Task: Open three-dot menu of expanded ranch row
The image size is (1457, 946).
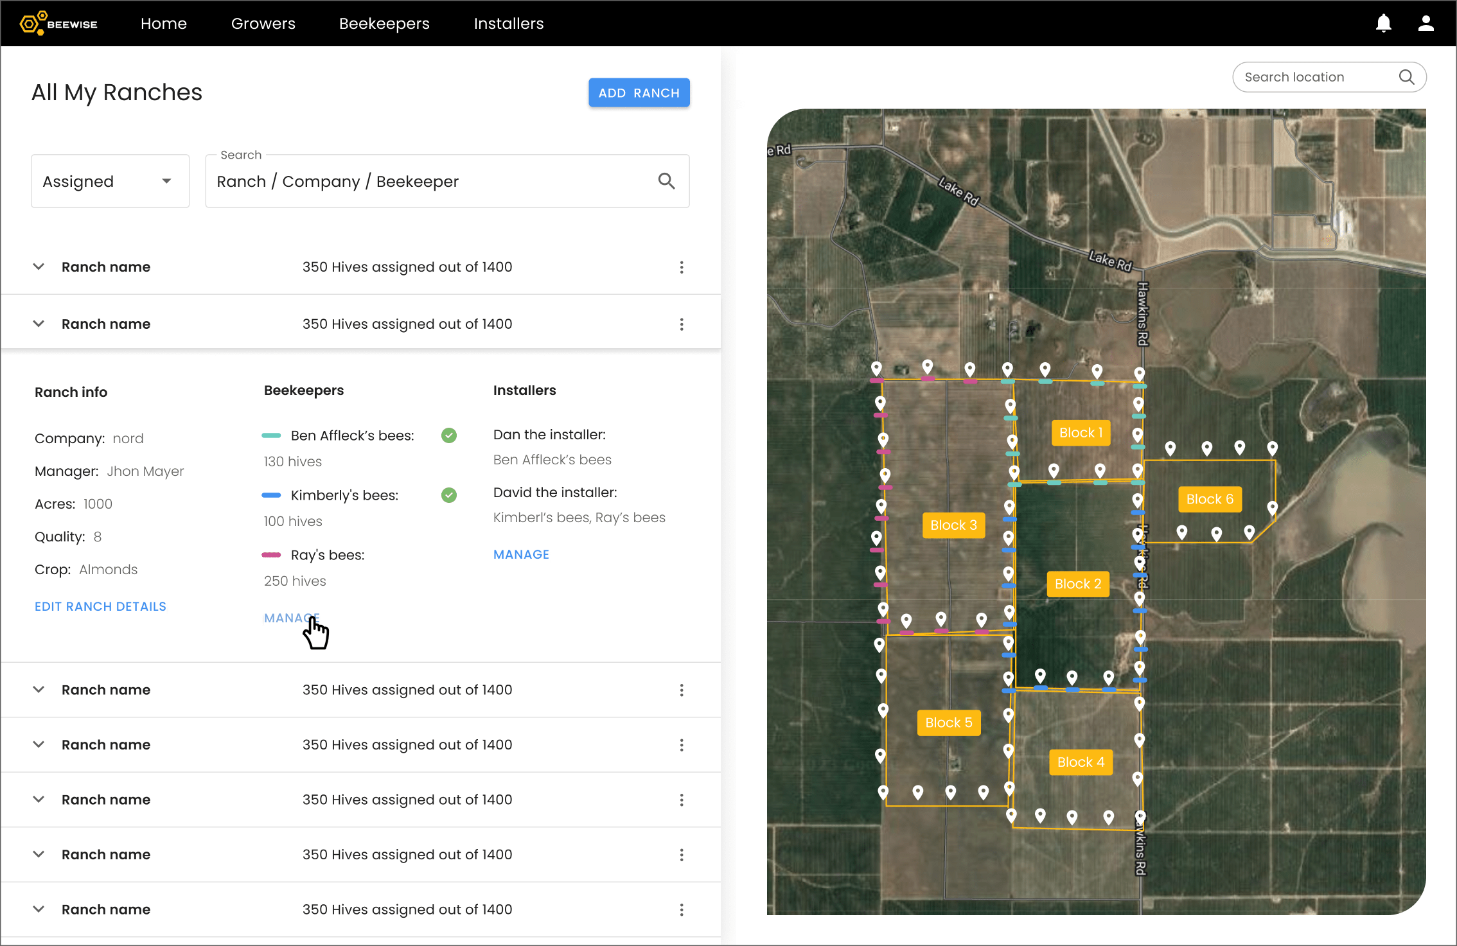Action: coord(682,324)
